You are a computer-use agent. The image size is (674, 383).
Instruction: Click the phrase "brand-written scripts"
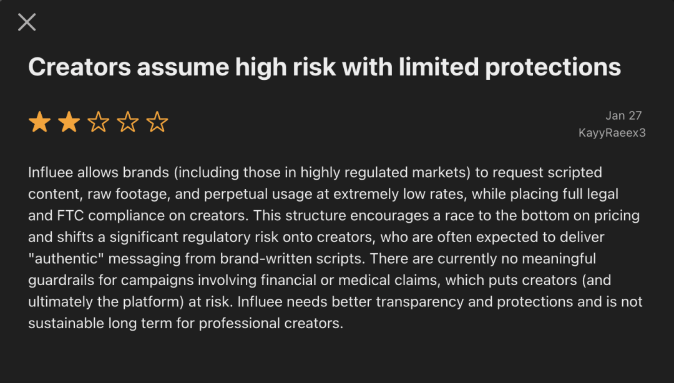point(250,258)
